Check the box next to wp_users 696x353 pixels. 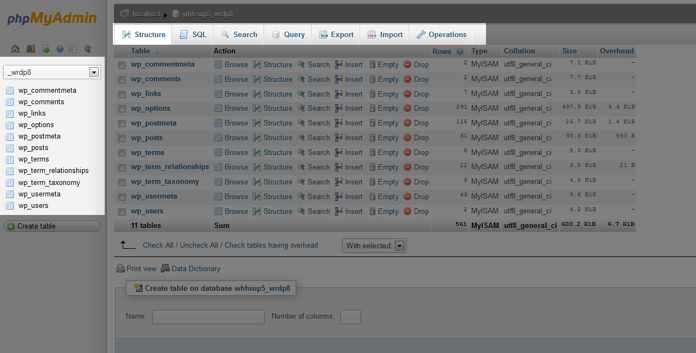pos(122,212)
